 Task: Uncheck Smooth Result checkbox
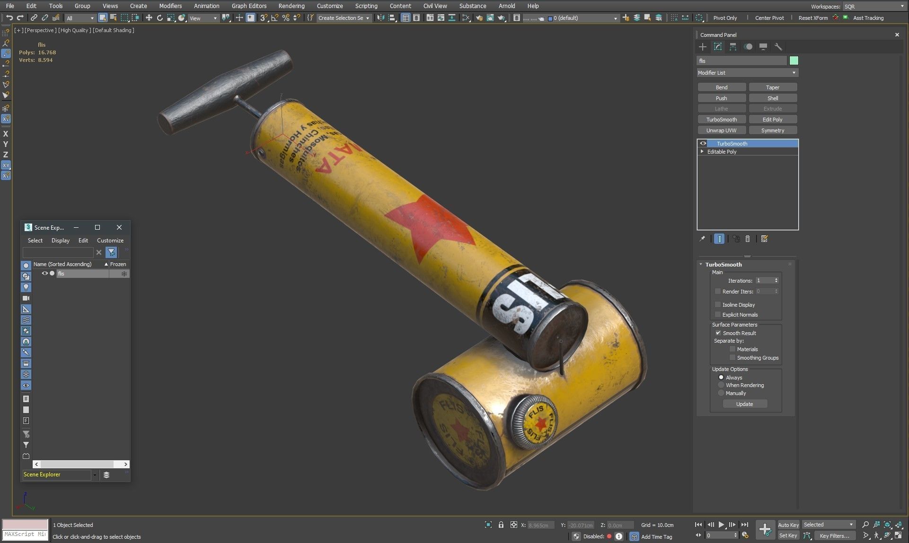click(718, 333)
